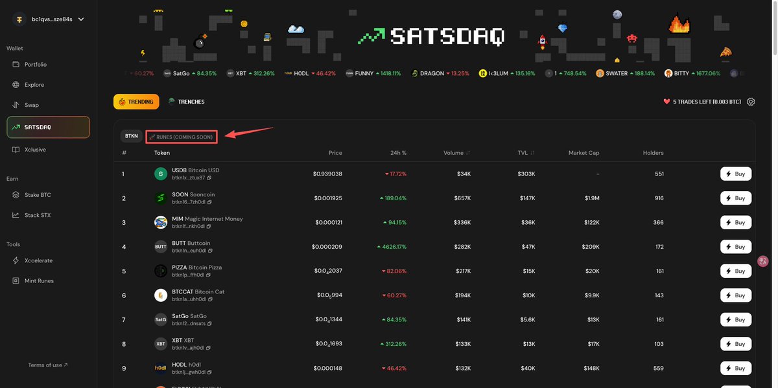This screenshot has height=388, width=778.
Task: Buy the USDB token
Action: tap(736, 174)
